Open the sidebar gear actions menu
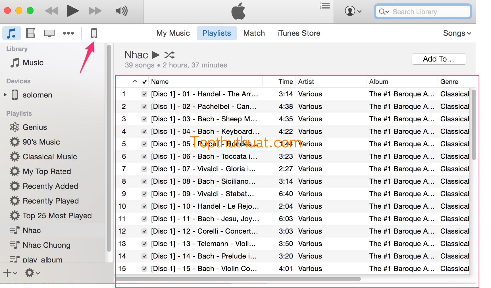 pyautogui.click(x=32, y=273)
